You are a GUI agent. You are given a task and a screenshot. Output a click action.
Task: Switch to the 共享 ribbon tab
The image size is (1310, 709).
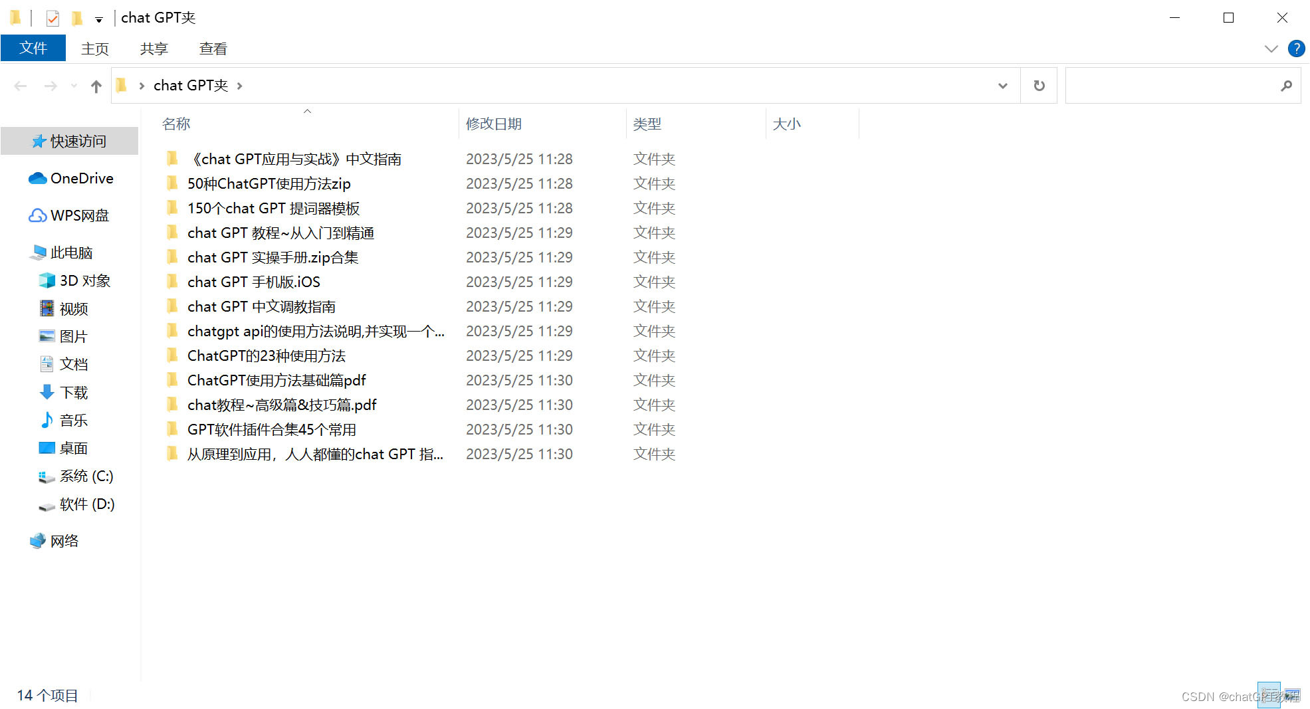tap(154, 49)
